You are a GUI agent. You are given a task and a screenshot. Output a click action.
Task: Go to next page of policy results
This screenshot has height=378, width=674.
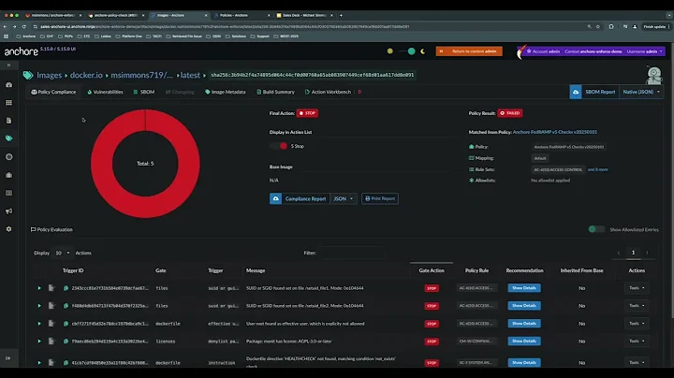point(647,253)
